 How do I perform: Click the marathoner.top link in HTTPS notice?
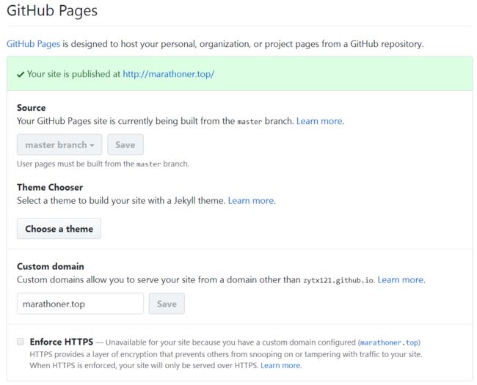[389, 342]
